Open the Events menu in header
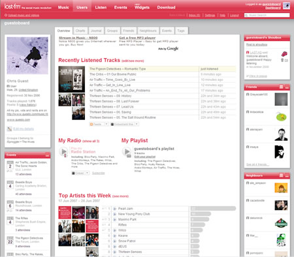The image size is (294, 257). coord(121,7)
